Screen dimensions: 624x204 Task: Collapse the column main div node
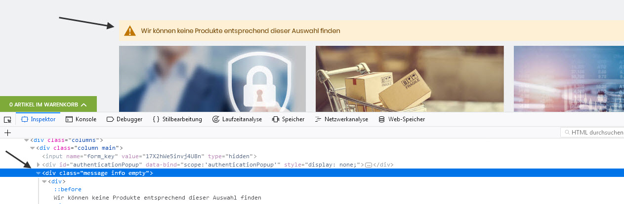33,148
